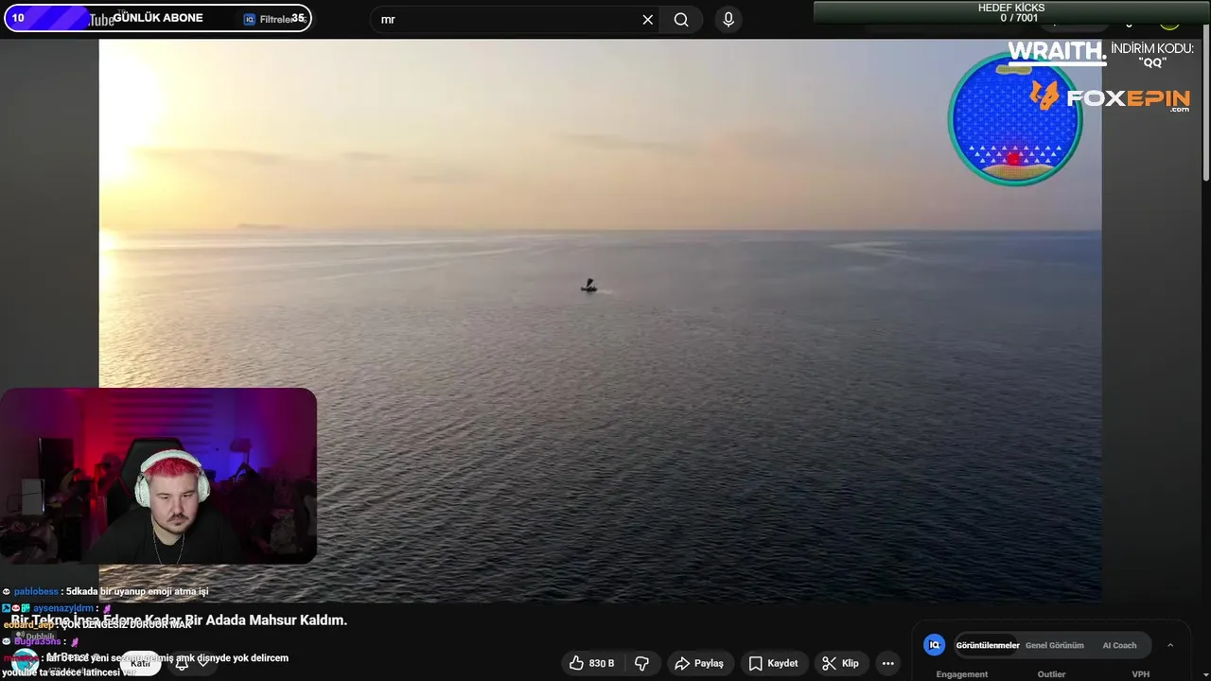Start voice search with microphone
The width and height of the screenshot is (1211, 681).
(728, 20)
